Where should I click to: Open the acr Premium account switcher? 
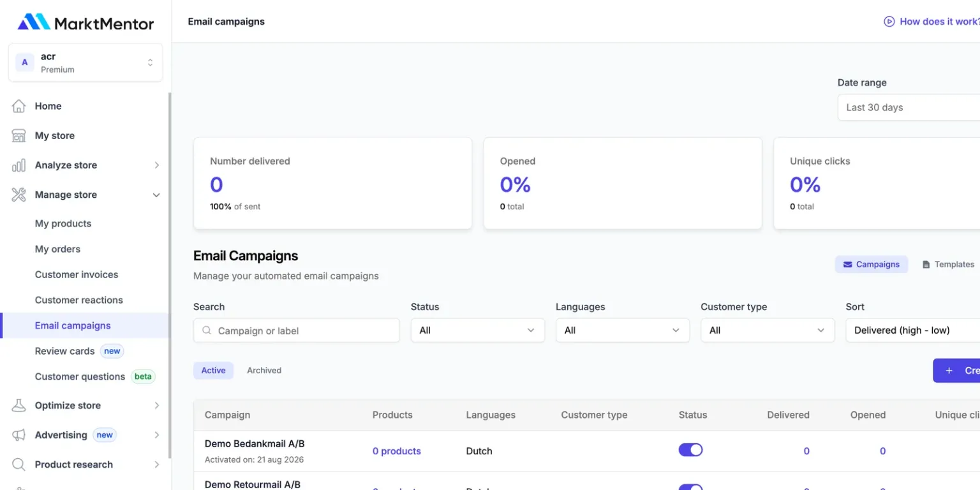(85, 63)
